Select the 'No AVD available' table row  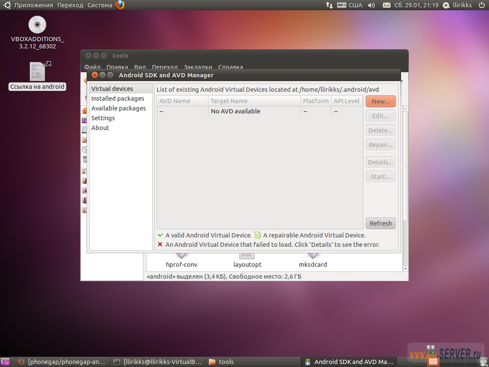[x=260, y=111]
